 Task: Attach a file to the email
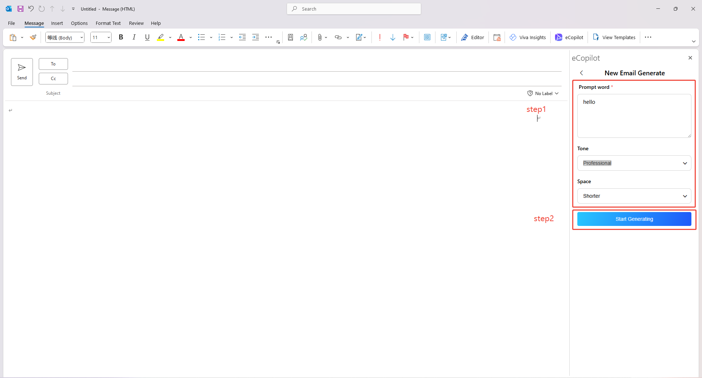[320, 37]
